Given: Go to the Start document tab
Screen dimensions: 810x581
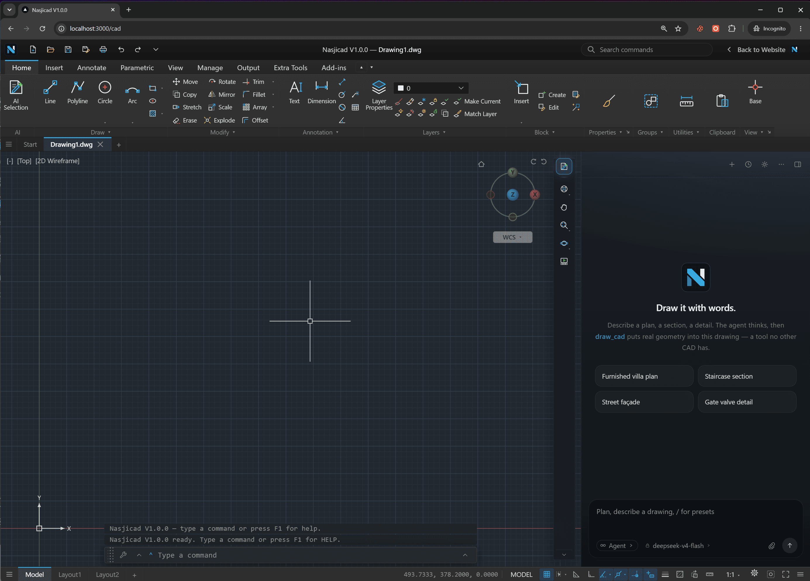Looking at the screenshot, I should (x=30, y=145).
